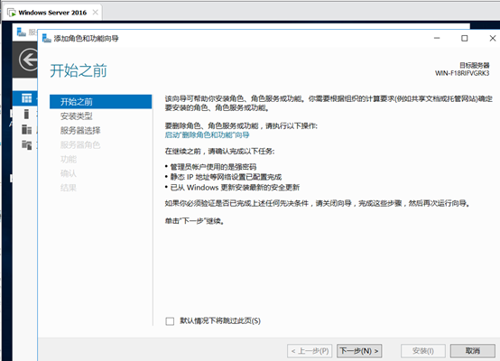Close the wizard window
Image resolution: width=500 pixels, height=361 pixels.
pos(493,38)
